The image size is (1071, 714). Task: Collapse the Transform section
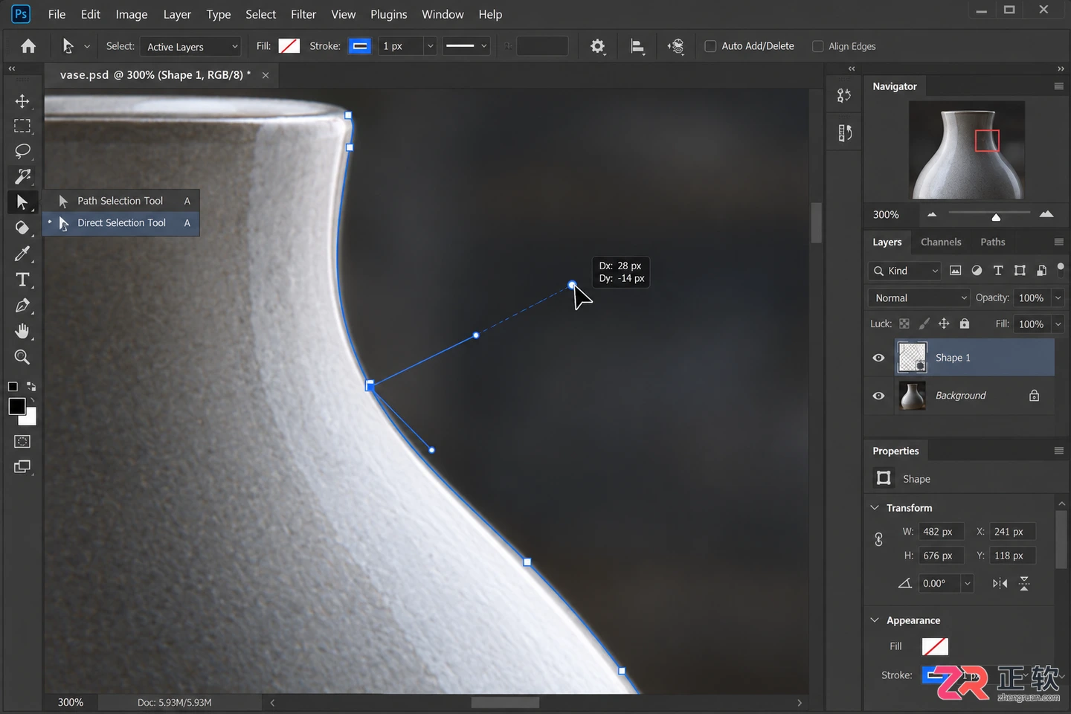[x=875, y=508]
